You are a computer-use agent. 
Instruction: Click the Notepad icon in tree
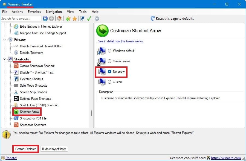(x=16, y=33)
